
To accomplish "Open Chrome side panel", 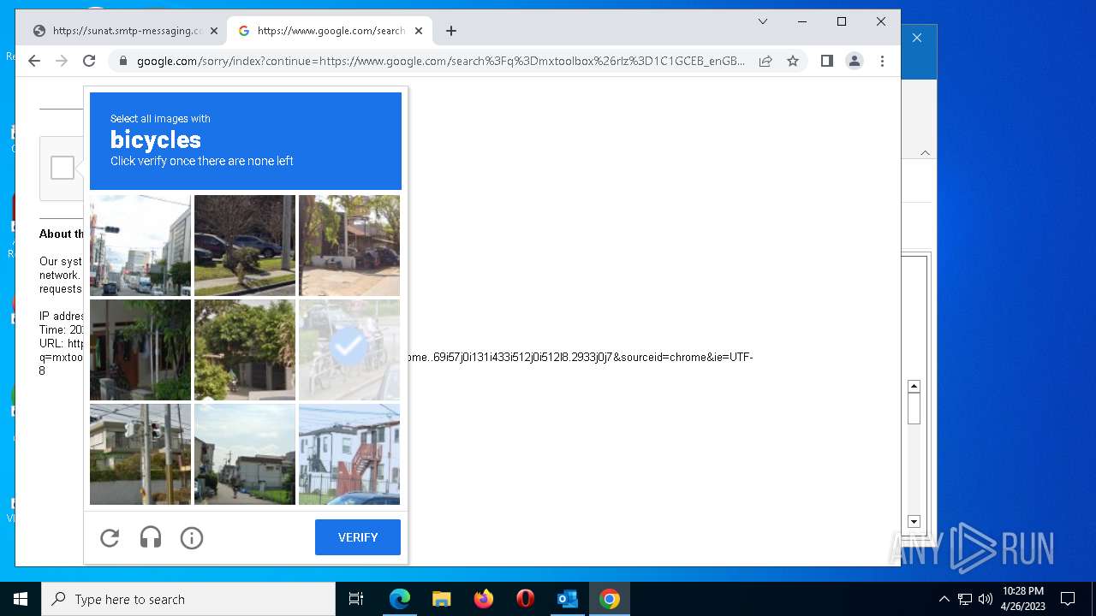I will pyautogui.click(x=827, y=61).
